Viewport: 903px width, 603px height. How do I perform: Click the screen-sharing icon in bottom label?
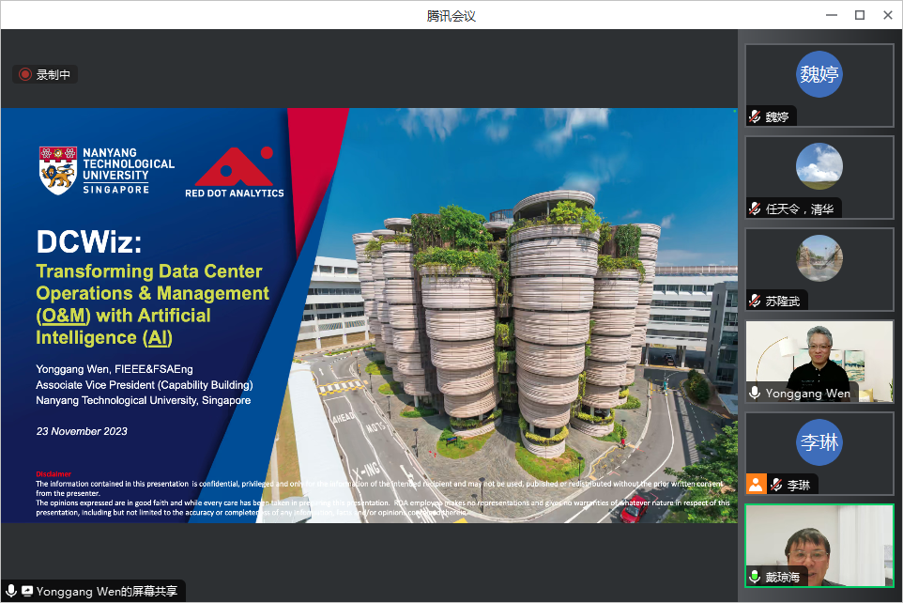[27, 591]
